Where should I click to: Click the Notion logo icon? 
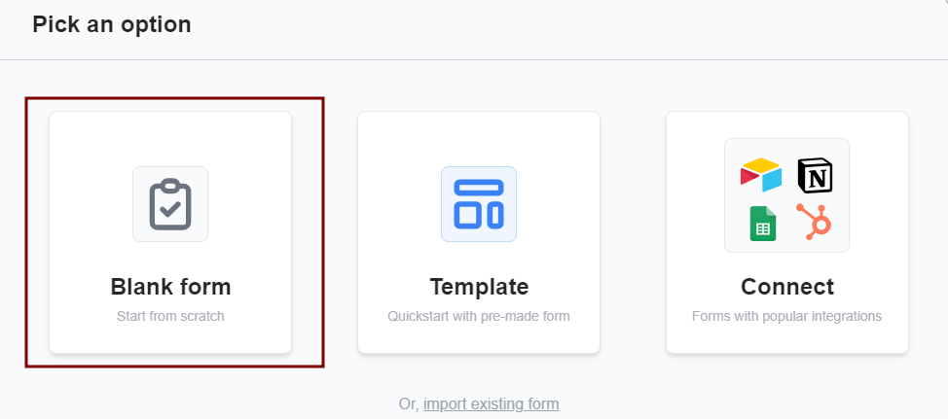coord(816,175)
